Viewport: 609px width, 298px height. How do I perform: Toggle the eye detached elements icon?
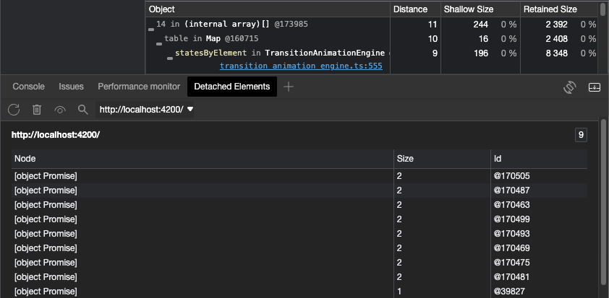(x=60, y=110)
